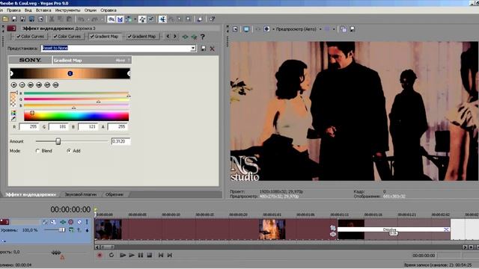Toggle the first Color Curves effect checkbox
Screen dimensions: 479x269
[19, 37]
